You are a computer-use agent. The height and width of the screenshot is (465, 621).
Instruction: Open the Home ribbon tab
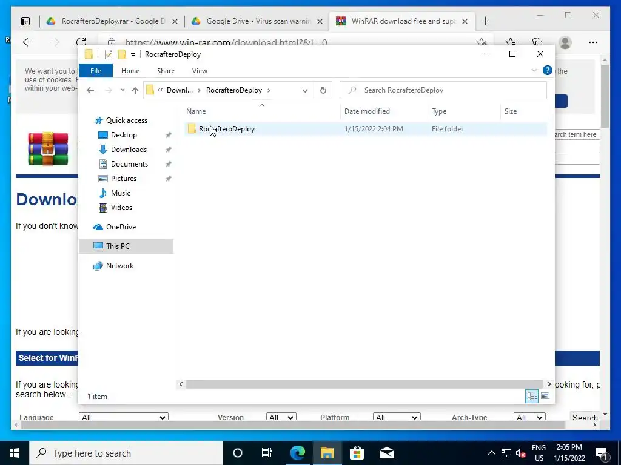pos(130,71)
